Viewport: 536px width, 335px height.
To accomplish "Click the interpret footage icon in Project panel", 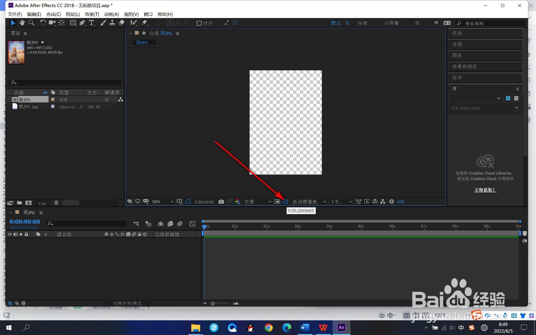I will pos(10,203).
